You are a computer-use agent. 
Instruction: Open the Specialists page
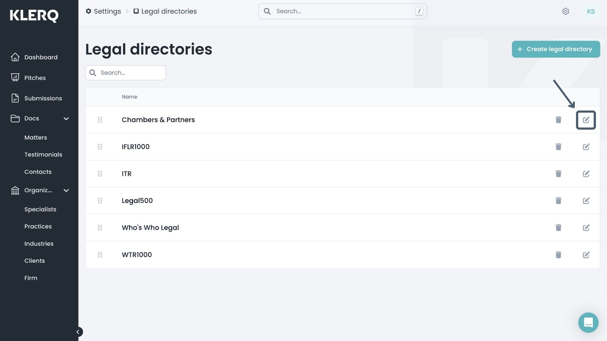tap(40, 209)
